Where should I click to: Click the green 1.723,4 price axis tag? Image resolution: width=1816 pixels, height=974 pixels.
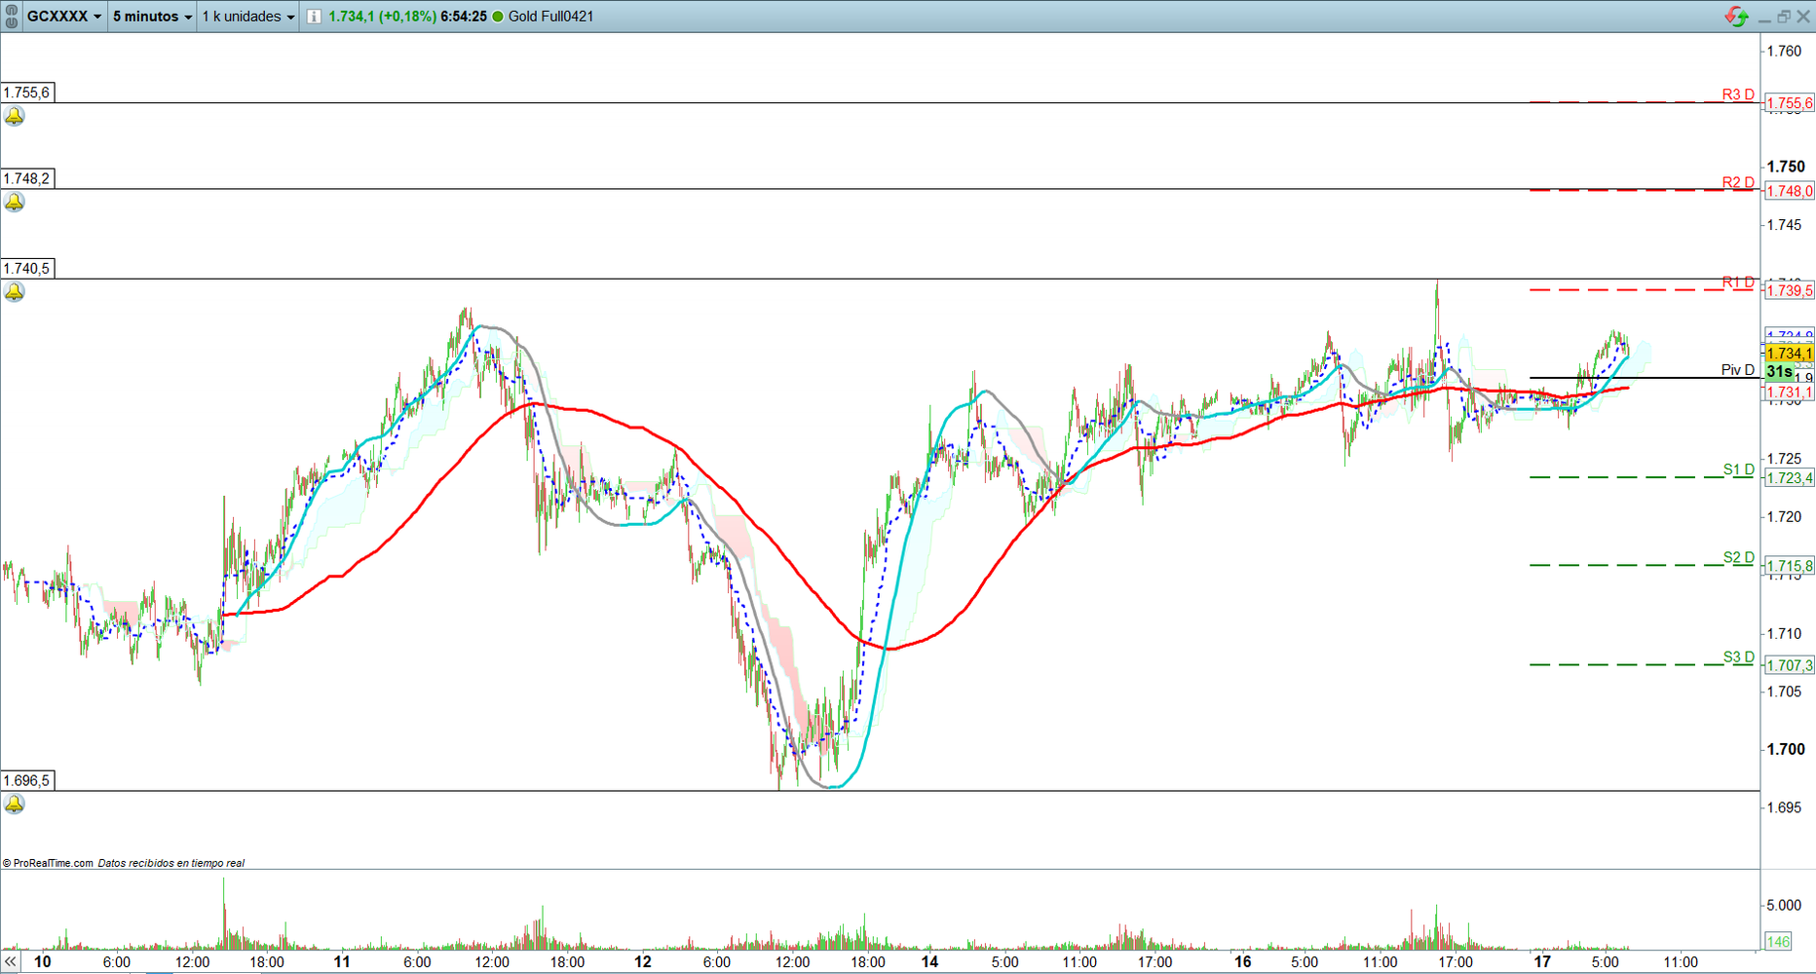pyautogui.click(x=1790, y=477)
